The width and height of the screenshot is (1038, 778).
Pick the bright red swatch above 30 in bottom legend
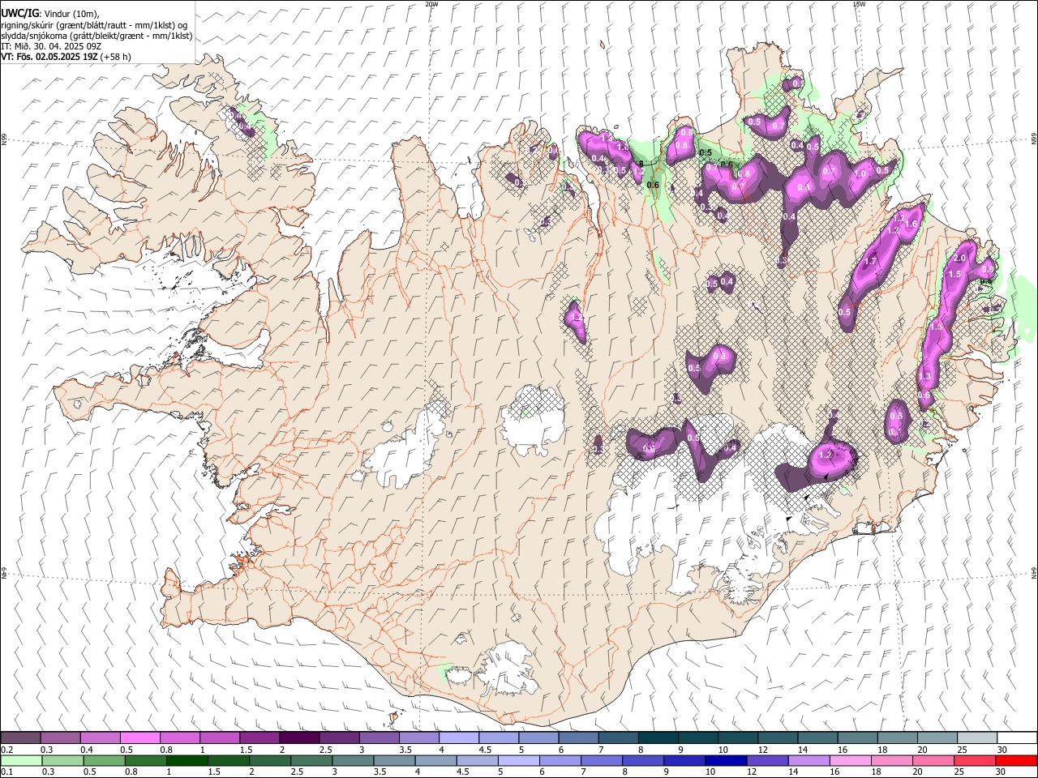coord(1016,760)
